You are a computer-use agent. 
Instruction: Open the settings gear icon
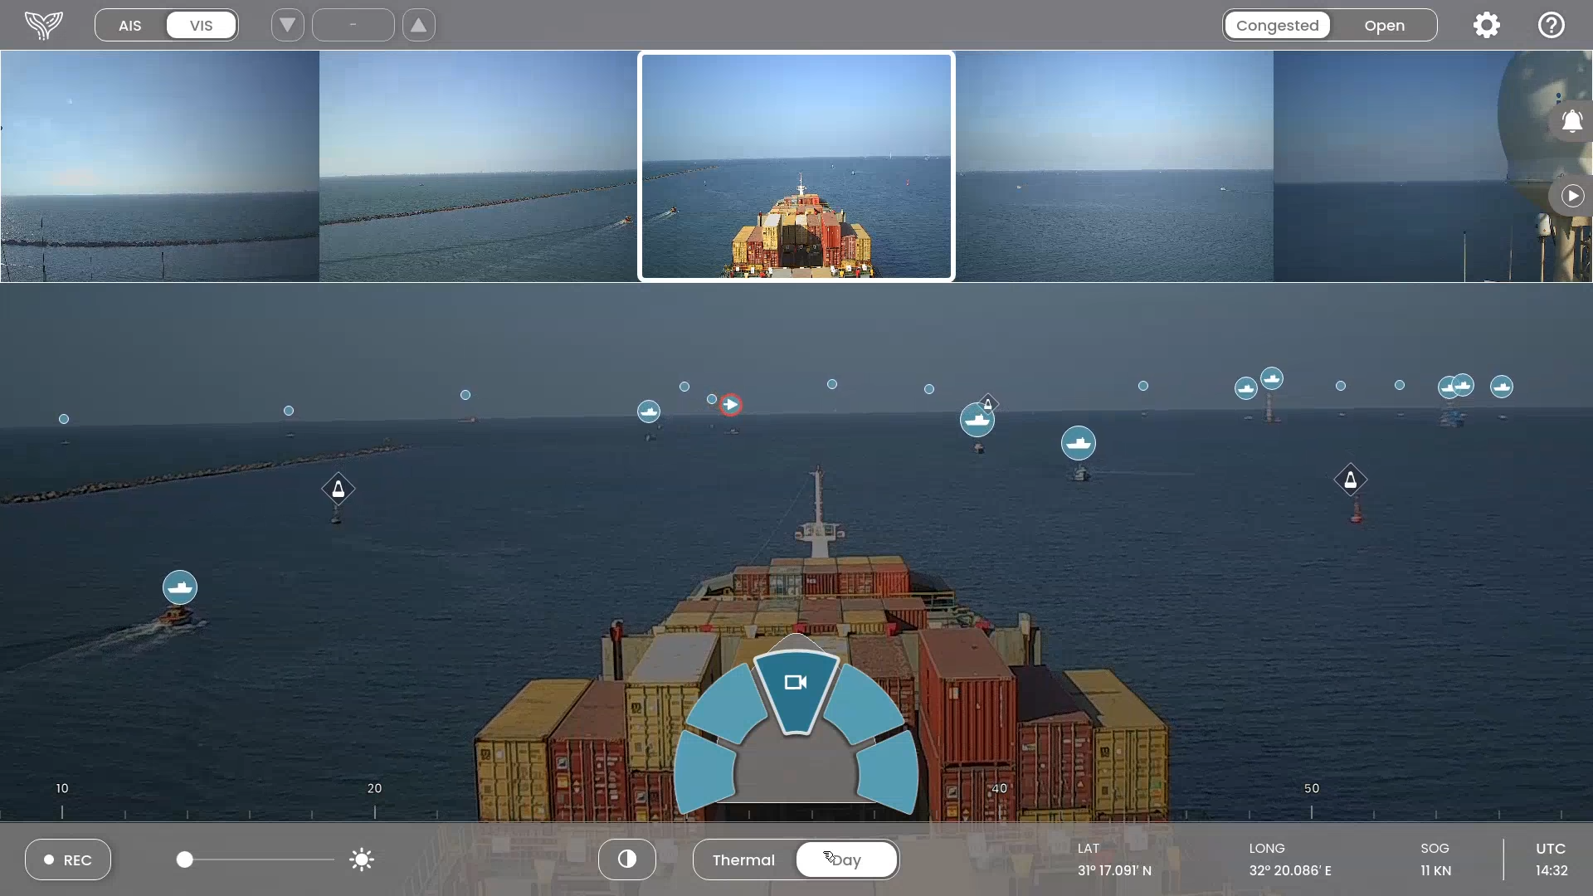point(1486,25)
